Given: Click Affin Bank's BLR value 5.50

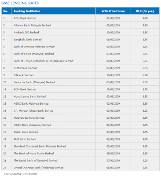Looking at the screenshot, I should [x=145, y=18].
